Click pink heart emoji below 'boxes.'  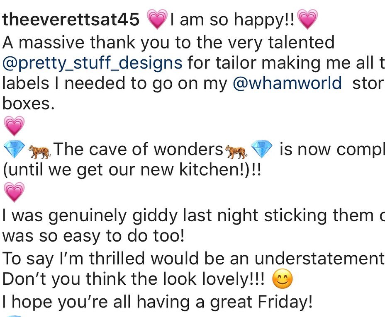[x=14, y=126]
